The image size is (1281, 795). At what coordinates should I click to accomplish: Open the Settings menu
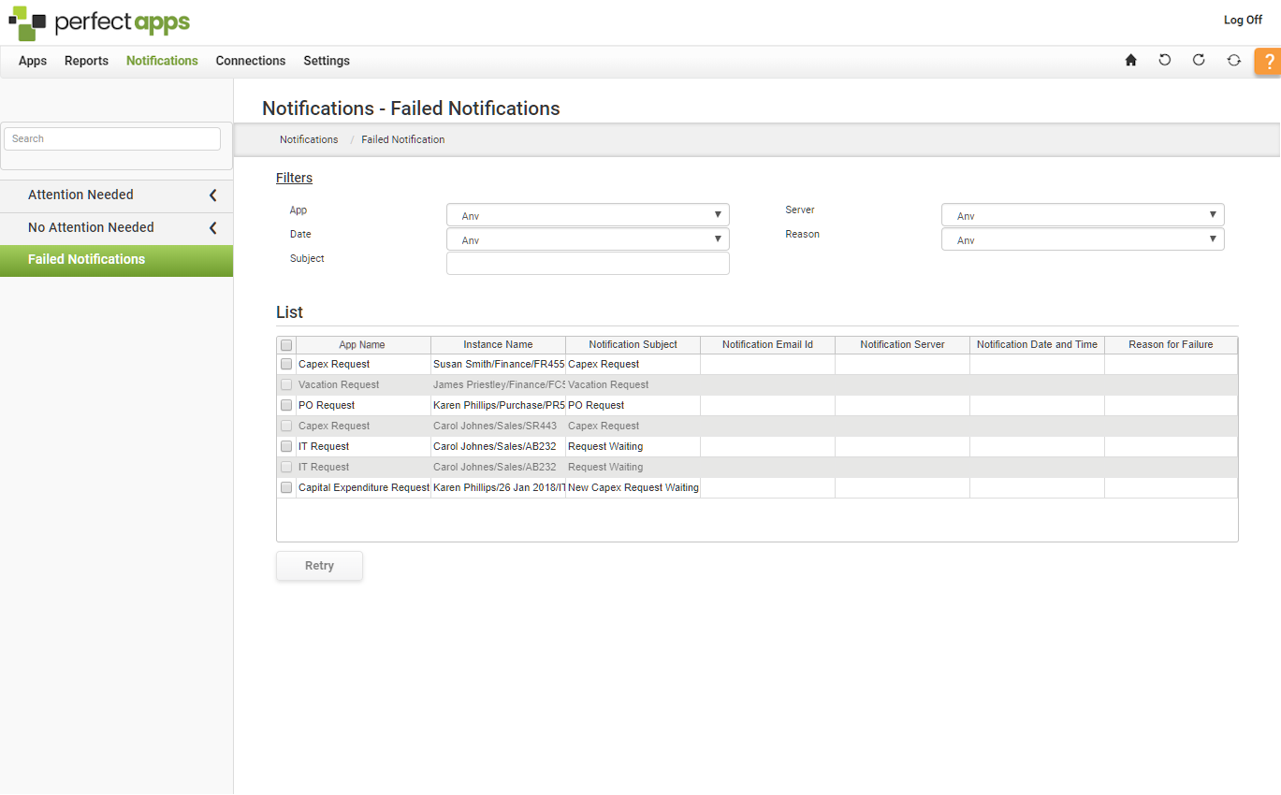click(x=327, y=61)
